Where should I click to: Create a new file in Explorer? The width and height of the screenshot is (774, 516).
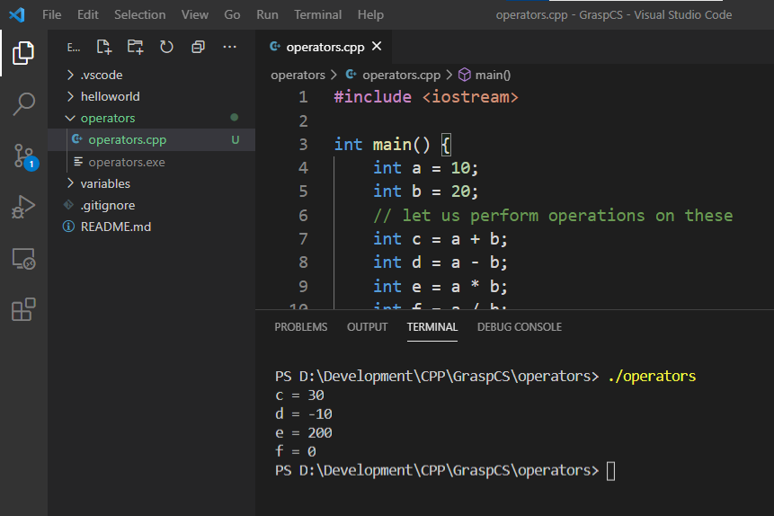(x=103, y=47)
